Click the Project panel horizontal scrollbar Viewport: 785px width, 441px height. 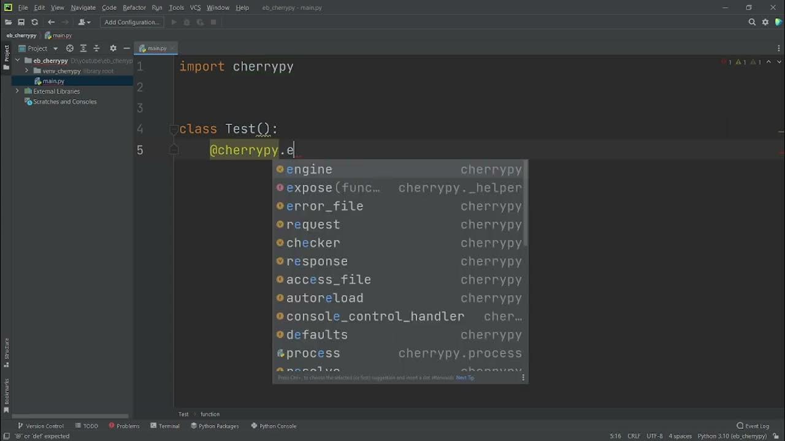[70, 416]
